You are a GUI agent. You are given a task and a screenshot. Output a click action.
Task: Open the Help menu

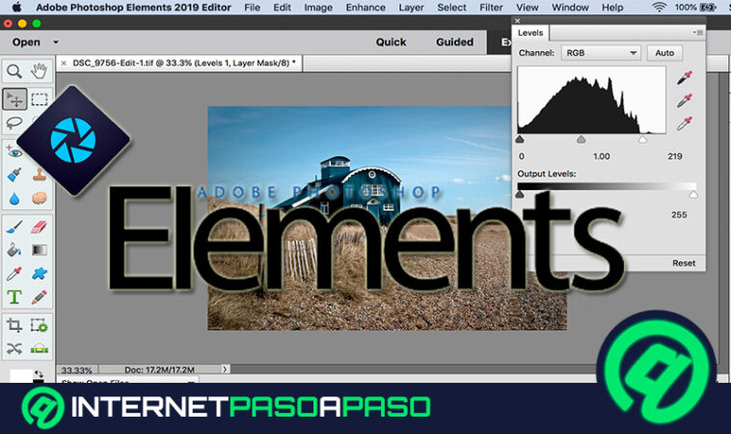point(612,8)
